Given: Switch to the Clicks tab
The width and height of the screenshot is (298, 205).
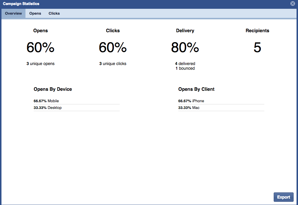Looking at the screenshot, I should point(54,13).
